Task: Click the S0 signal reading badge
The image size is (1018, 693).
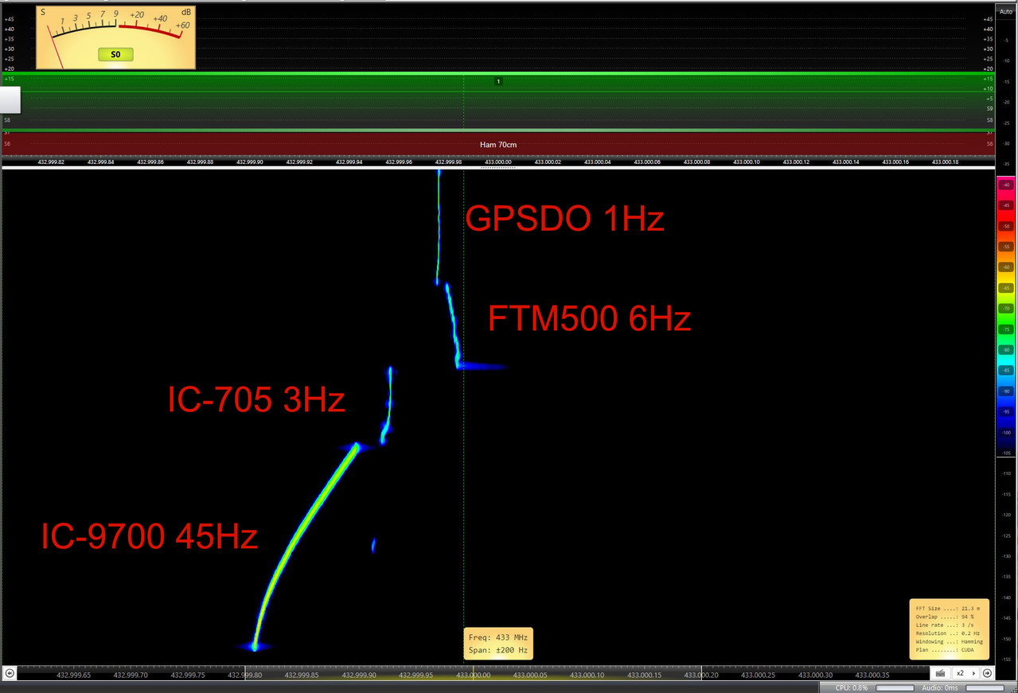Action: (x=116, y=55)
